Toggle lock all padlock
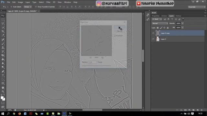This screenshot has height=116, width=207. point(168,28)
